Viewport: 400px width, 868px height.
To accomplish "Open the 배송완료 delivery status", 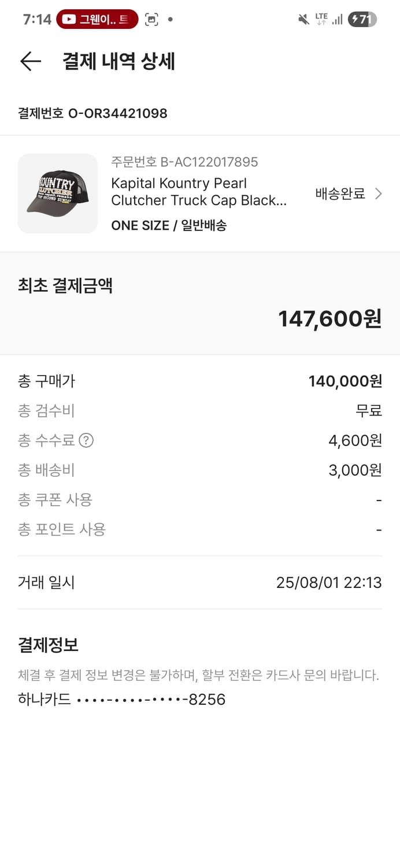I will [340, 194].
